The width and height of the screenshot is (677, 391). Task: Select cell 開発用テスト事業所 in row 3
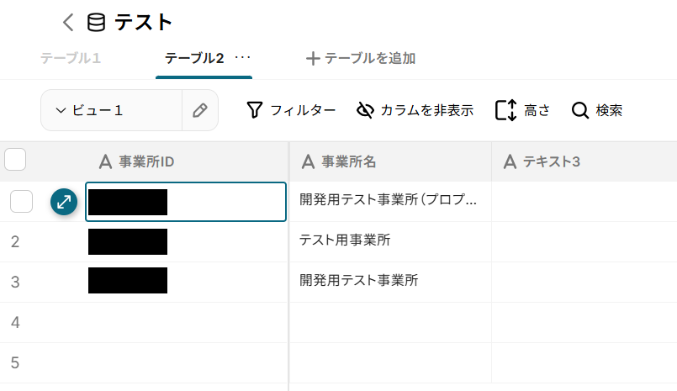tap(390, 283)
